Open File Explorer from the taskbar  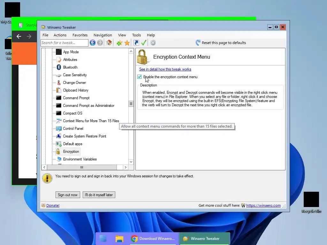[x=119, y=239]
